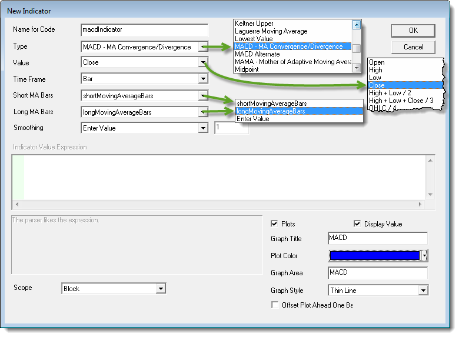Toggle the Display Value checkbox
Image resolution: width=459 pixels, height=337 pixels.
click(x=357, y=224)
